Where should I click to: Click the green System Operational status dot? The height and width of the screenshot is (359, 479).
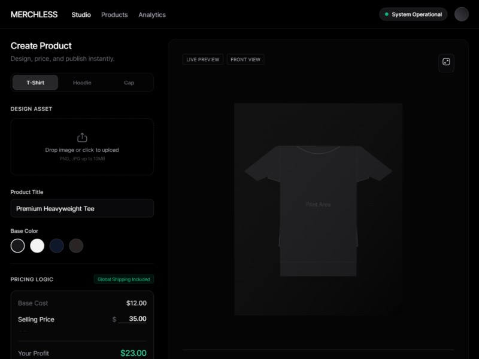click(x=386, y=14)
